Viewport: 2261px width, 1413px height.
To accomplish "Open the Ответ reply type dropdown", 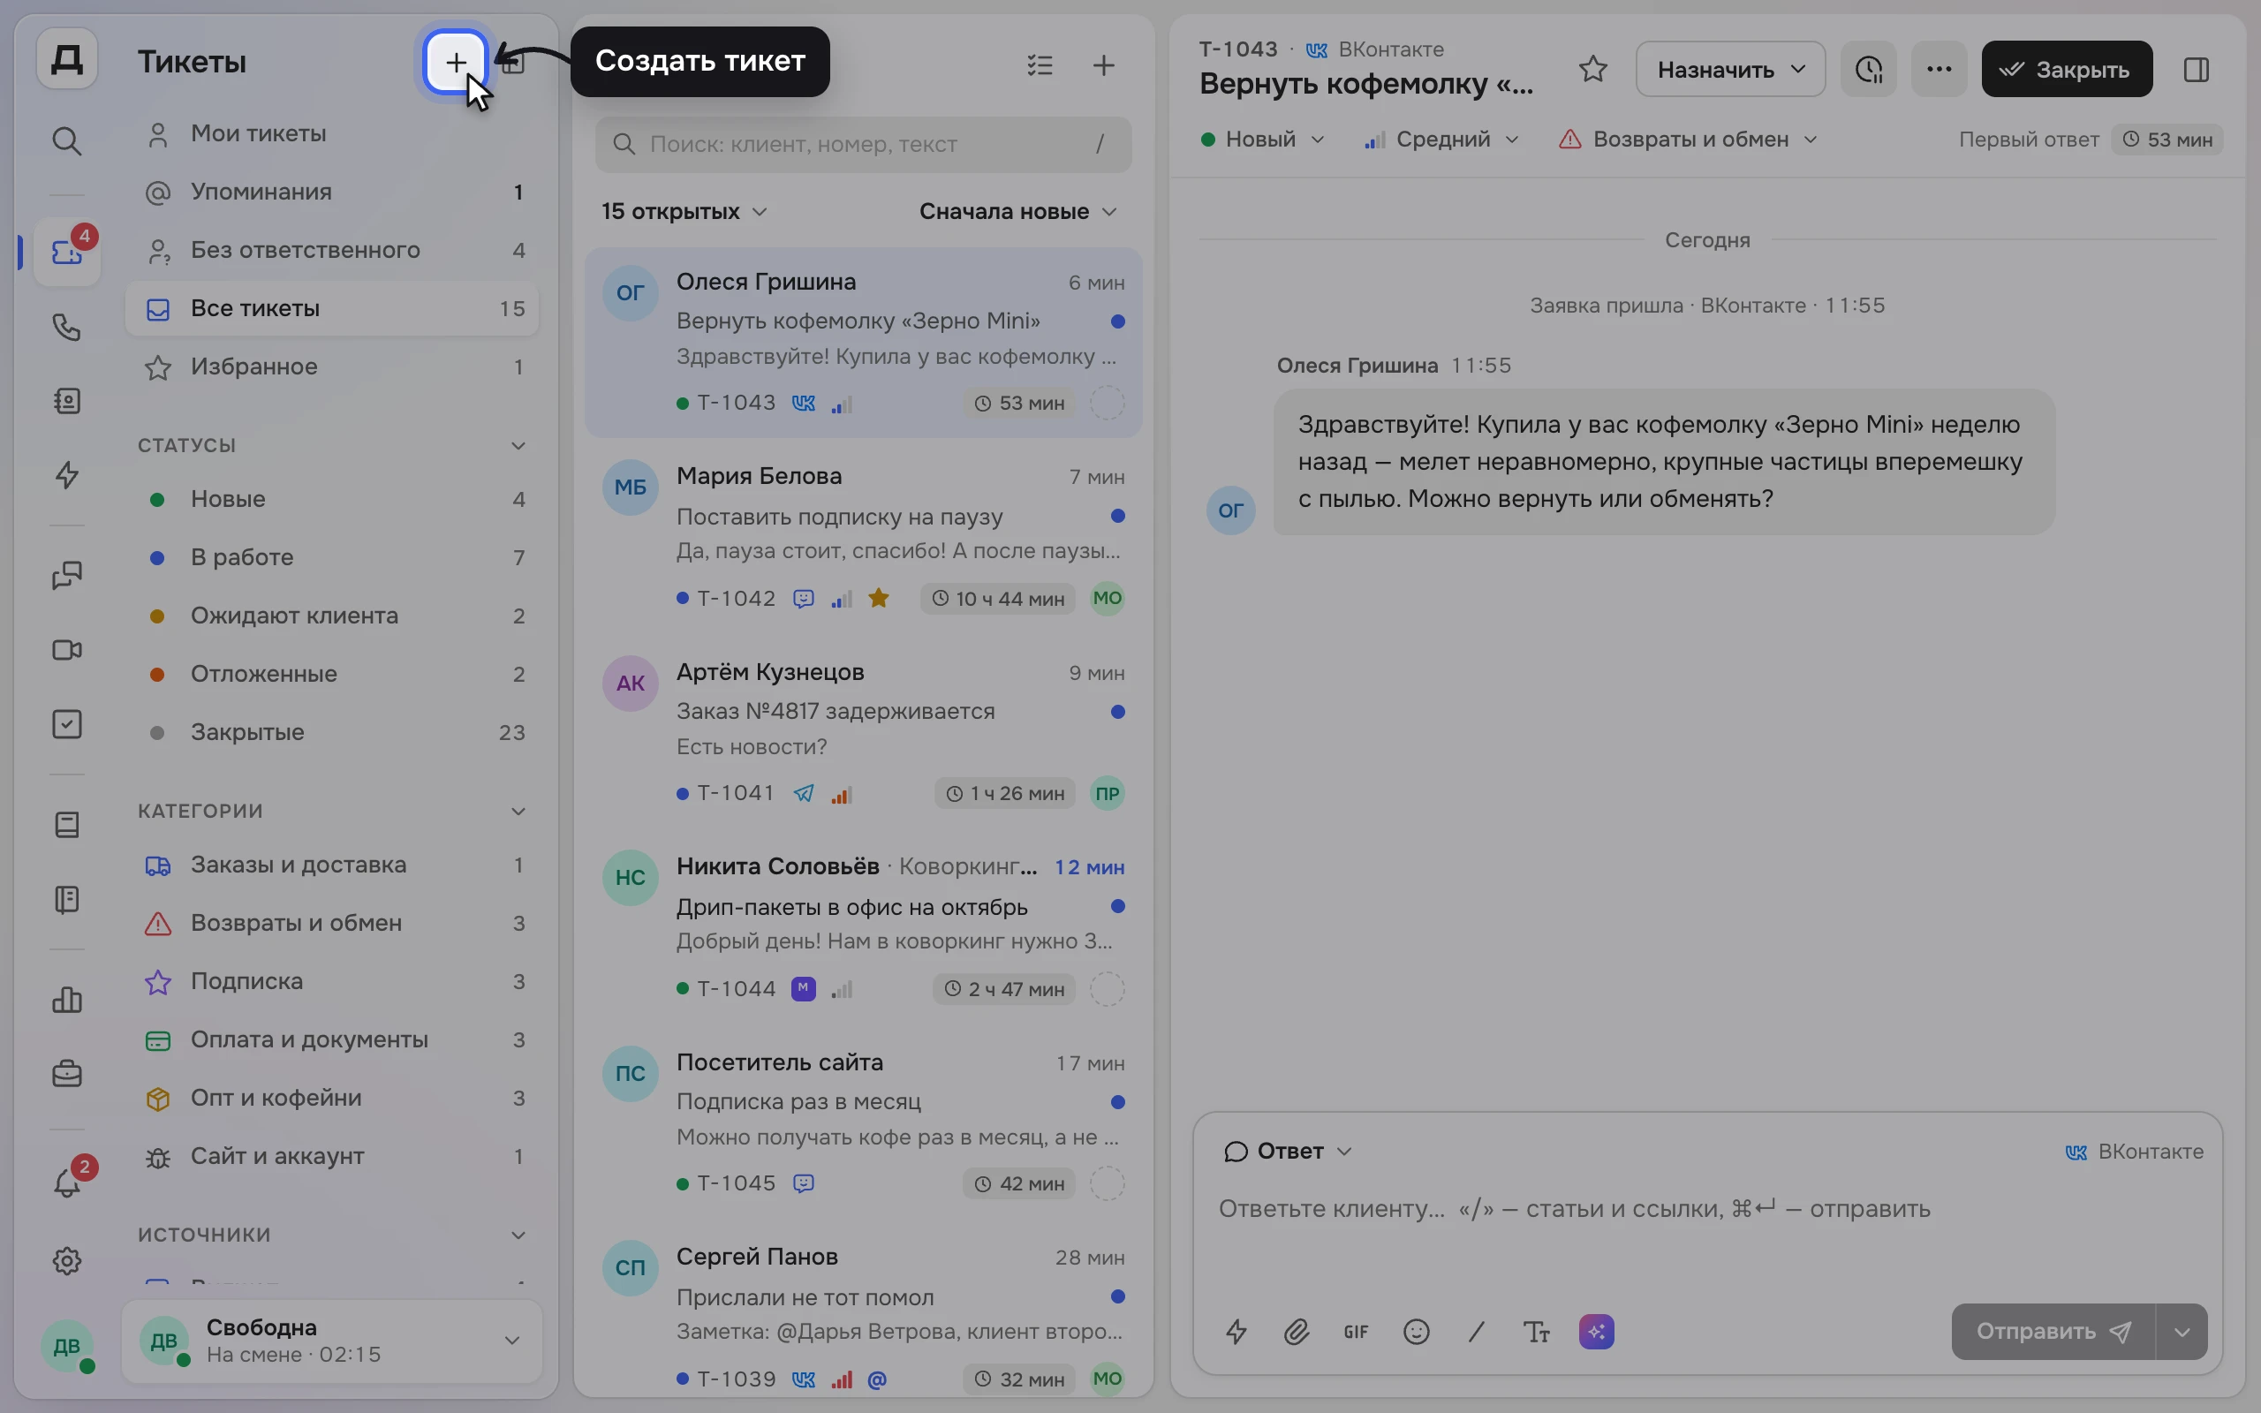I will (x=1288, y=1152).
